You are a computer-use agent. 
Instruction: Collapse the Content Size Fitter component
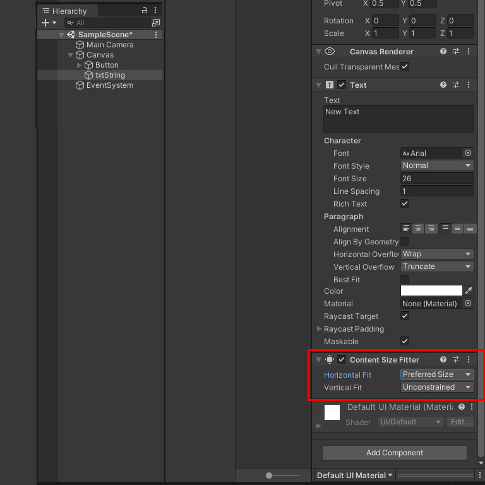point(318,360)
